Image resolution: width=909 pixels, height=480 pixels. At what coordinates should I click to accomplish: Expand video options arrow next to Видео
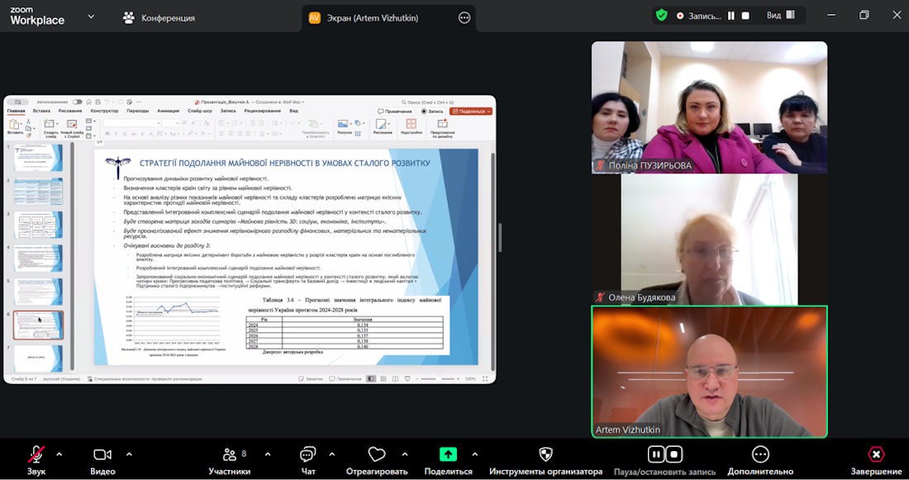pos(129,454)
